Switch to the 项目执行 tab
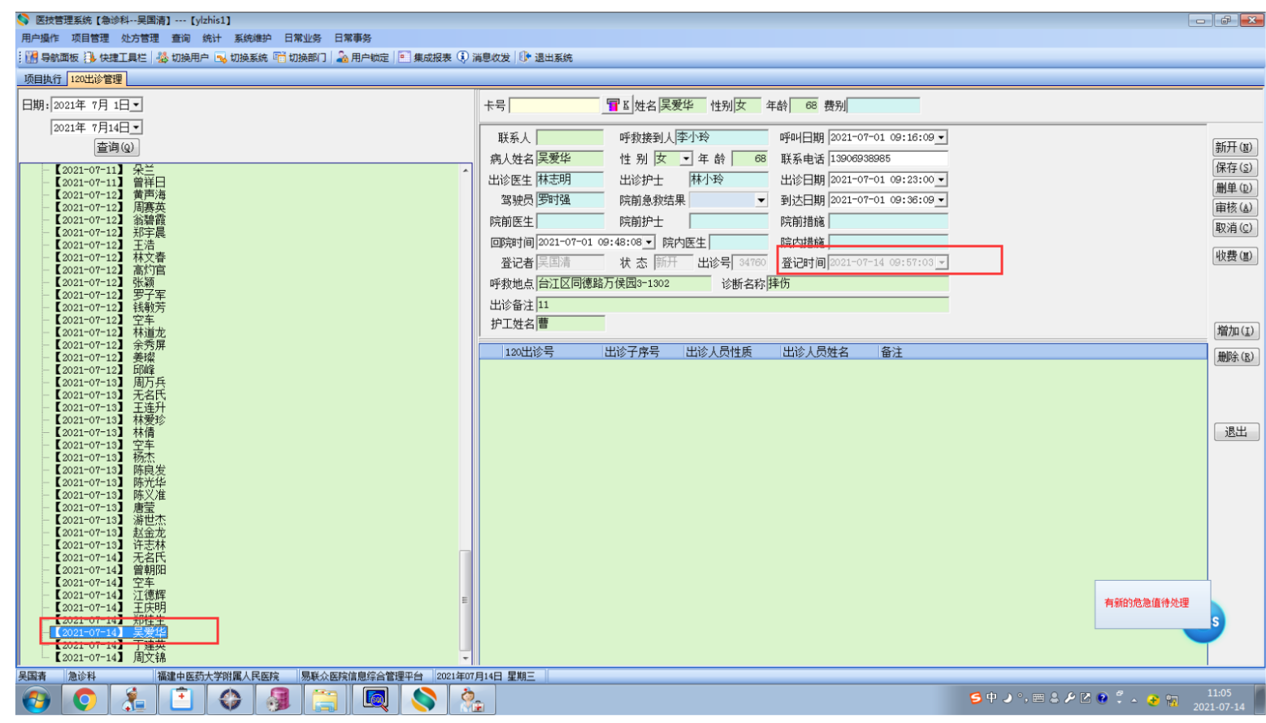 [x=42, y=79]
